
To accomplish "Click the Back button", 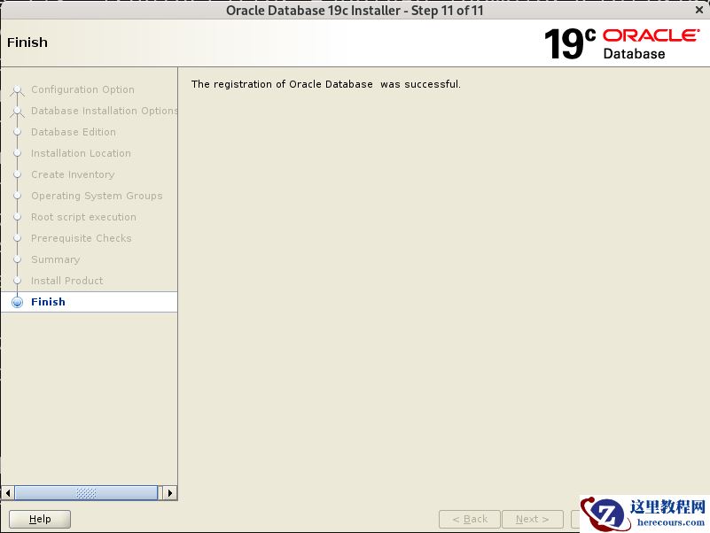I will tap(470, 519).
